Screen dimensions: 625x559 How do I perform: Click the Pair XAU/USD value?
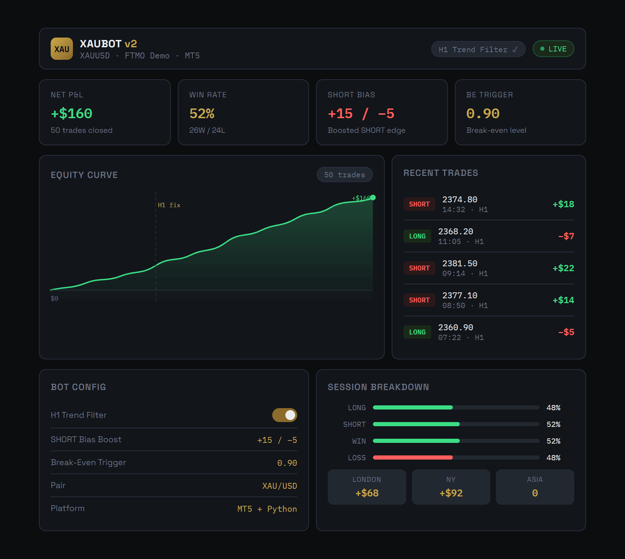coord(280,486)
